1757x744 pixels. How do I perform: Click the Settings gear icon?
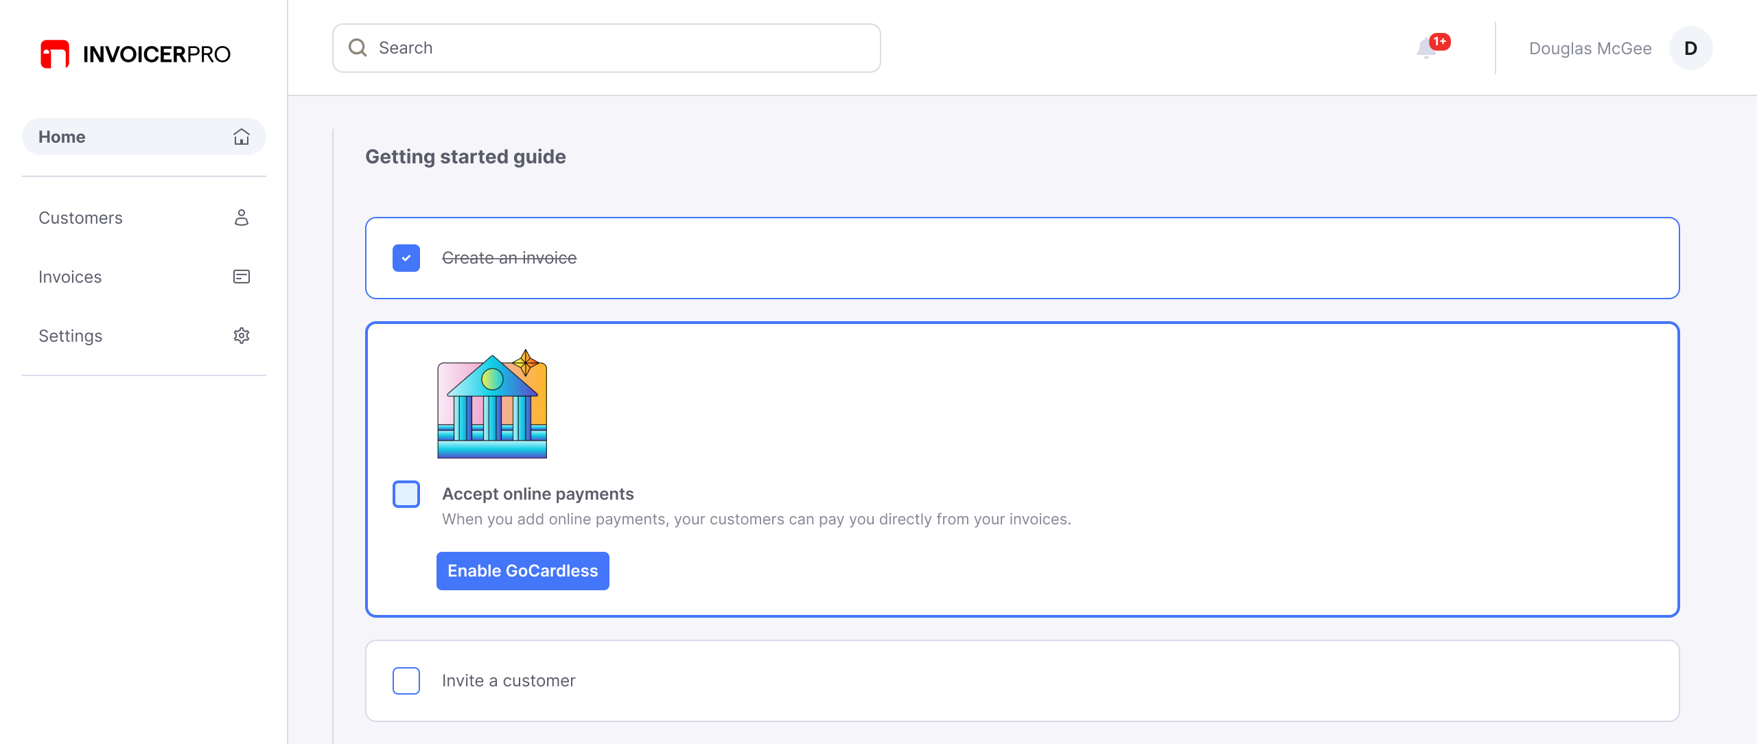[x=241, y=336]
